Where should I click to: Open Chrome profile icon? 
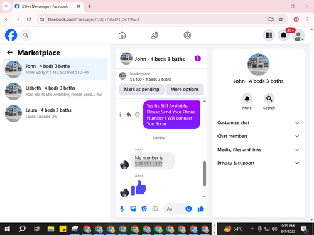[x=296, y=19]
